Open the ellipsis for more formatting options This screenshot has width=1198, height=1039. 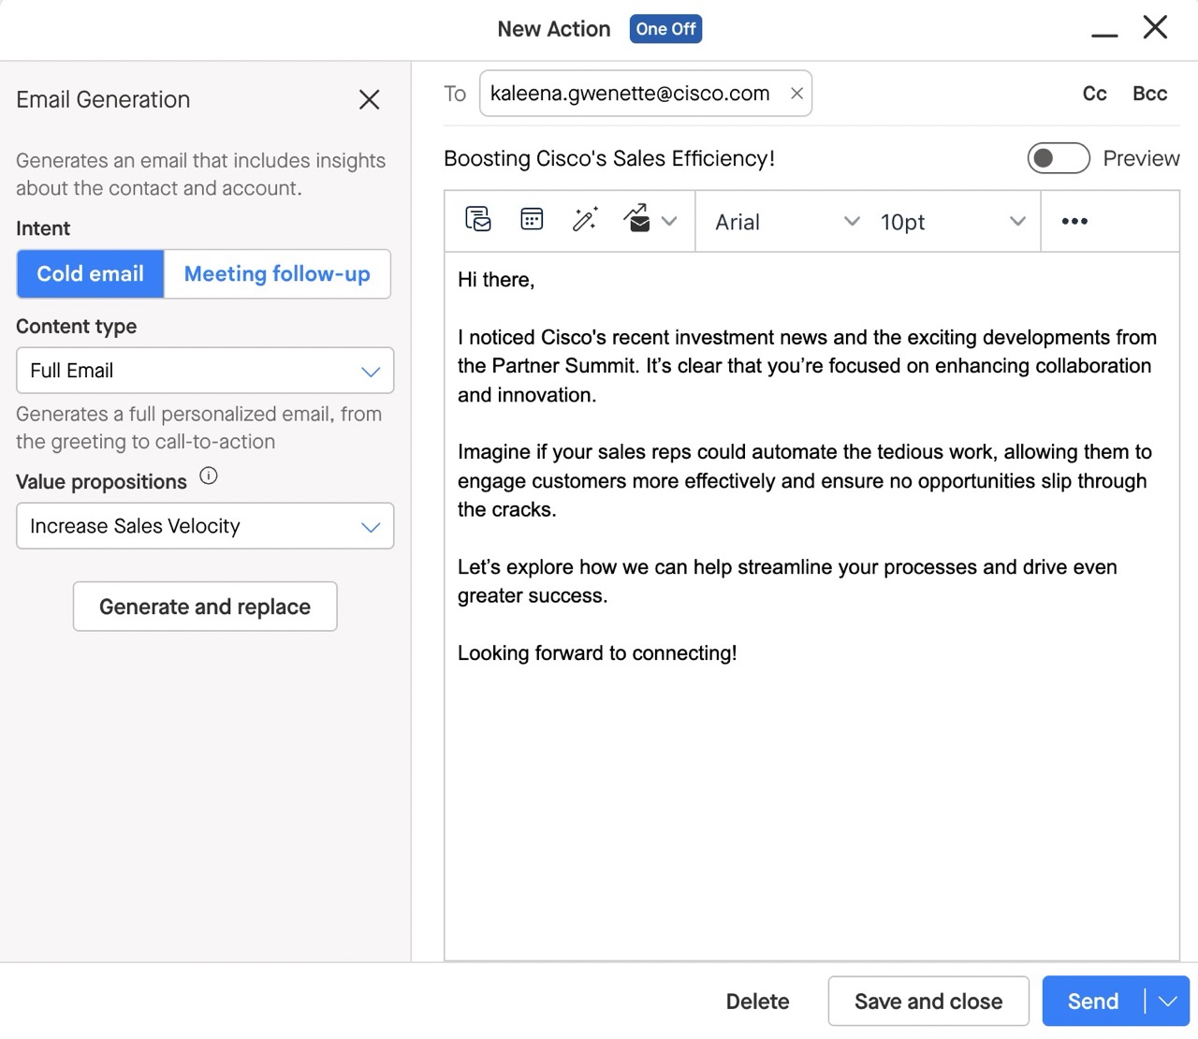[x=1074, y=221]
